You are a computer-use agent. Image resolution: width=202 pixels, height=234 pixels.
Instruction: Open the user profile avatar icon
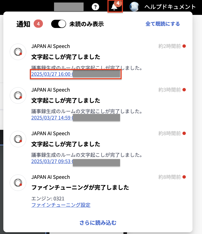pos(134,7)
